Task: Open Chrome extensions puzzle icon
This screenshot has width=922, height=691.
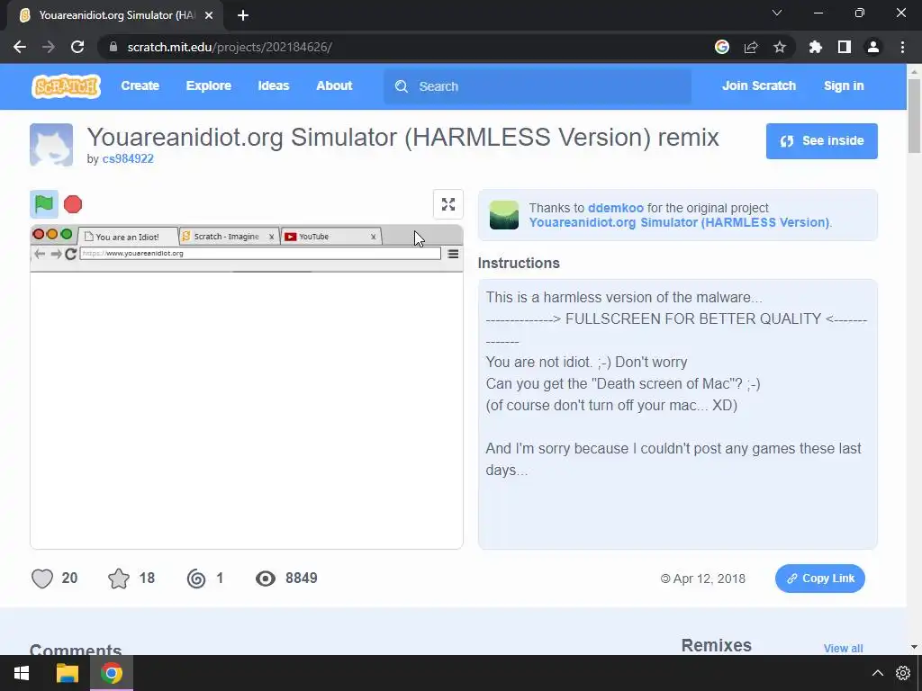Action: pyautogui.click(x=816, y=47)
